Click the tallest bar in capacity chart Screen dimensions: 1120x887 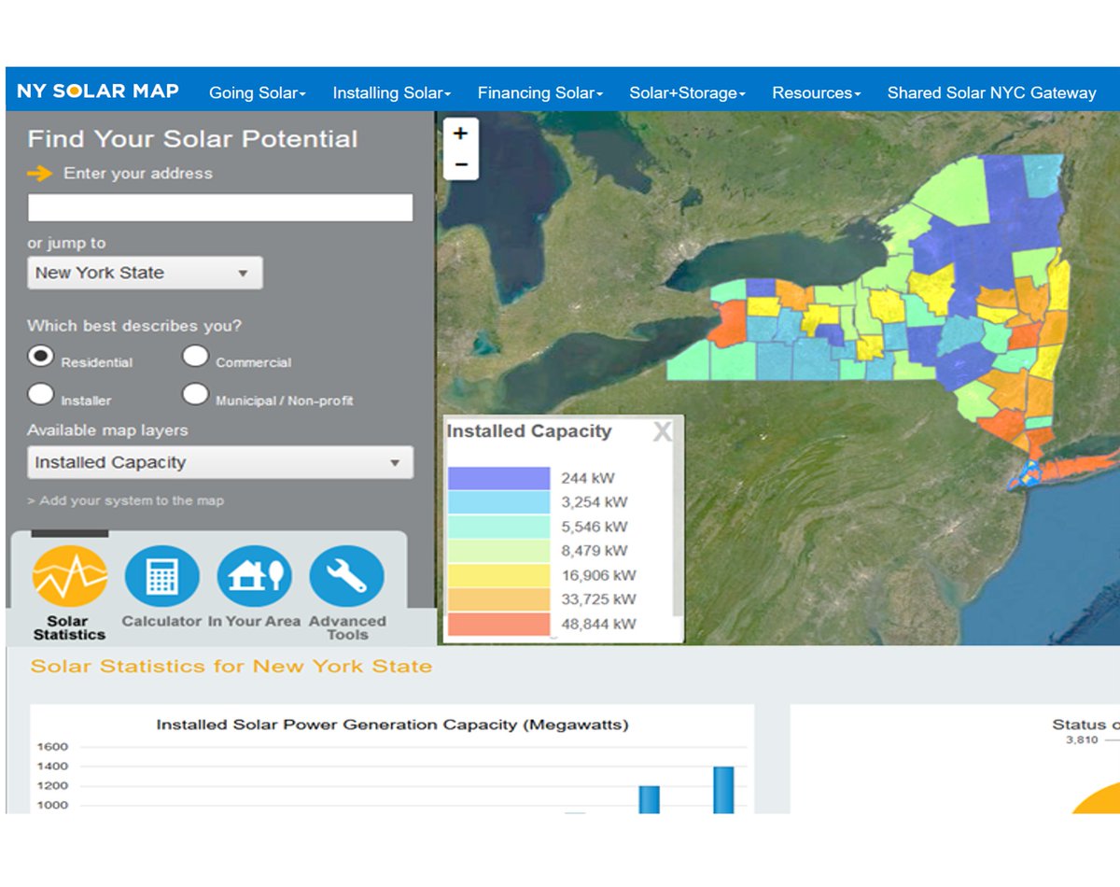pos(723,789)
